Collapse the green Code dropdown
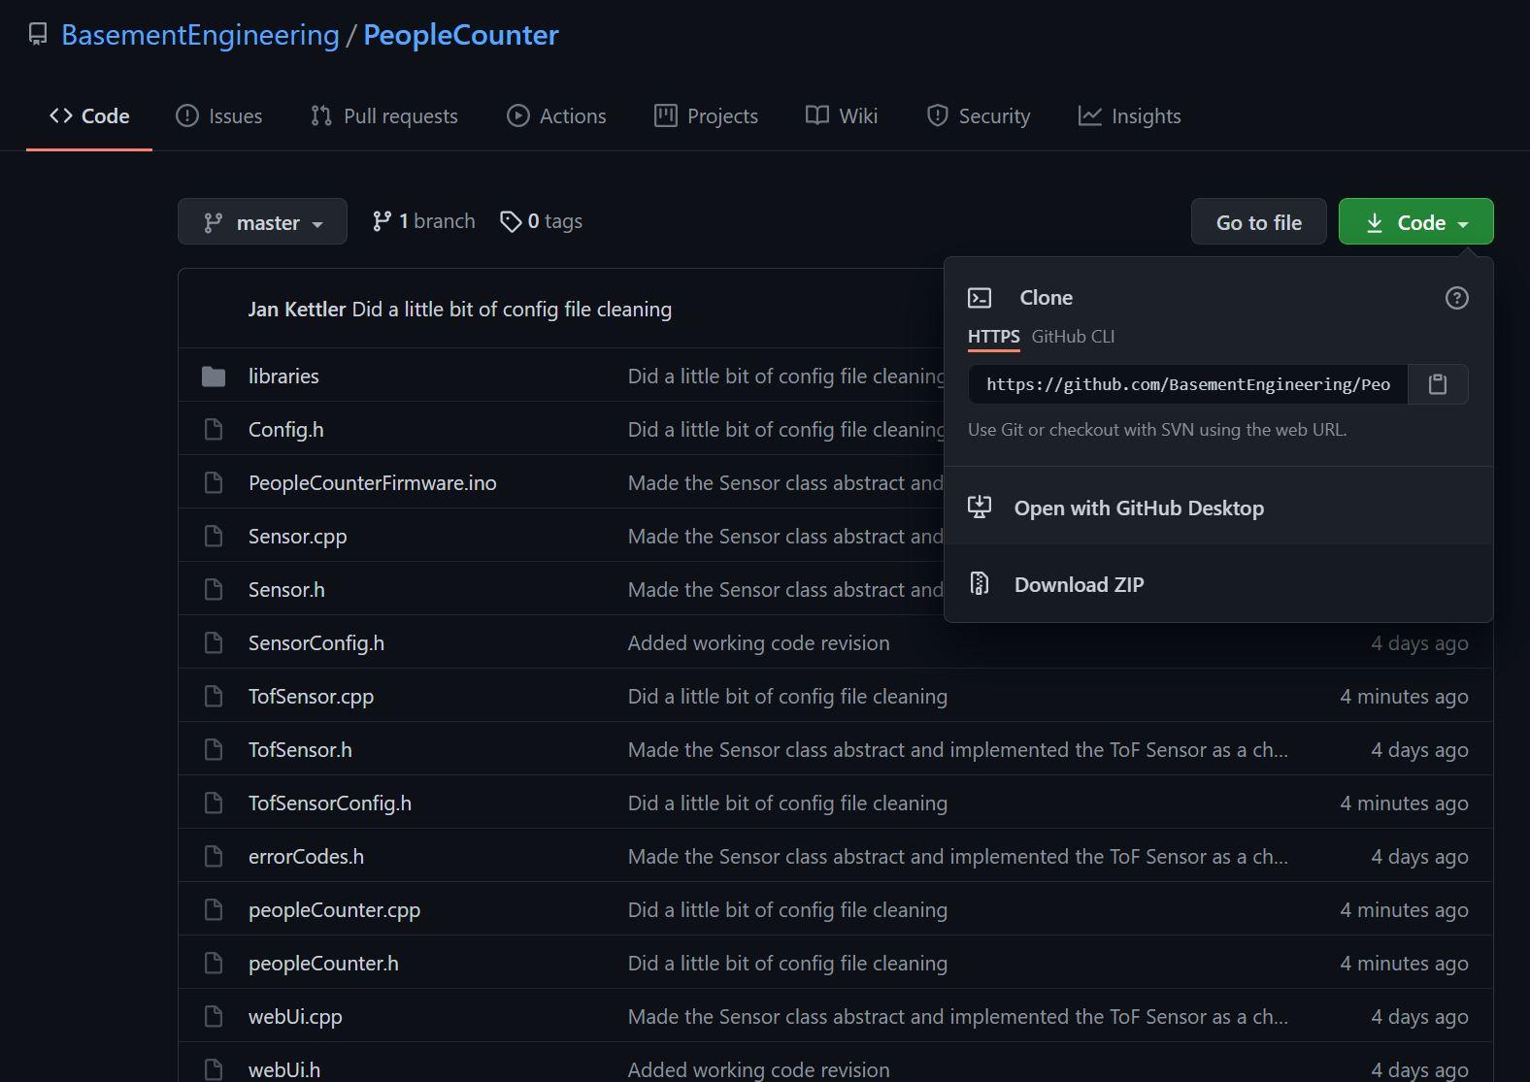Viewport: 1530px width, 1082px height. [1415, 222]
